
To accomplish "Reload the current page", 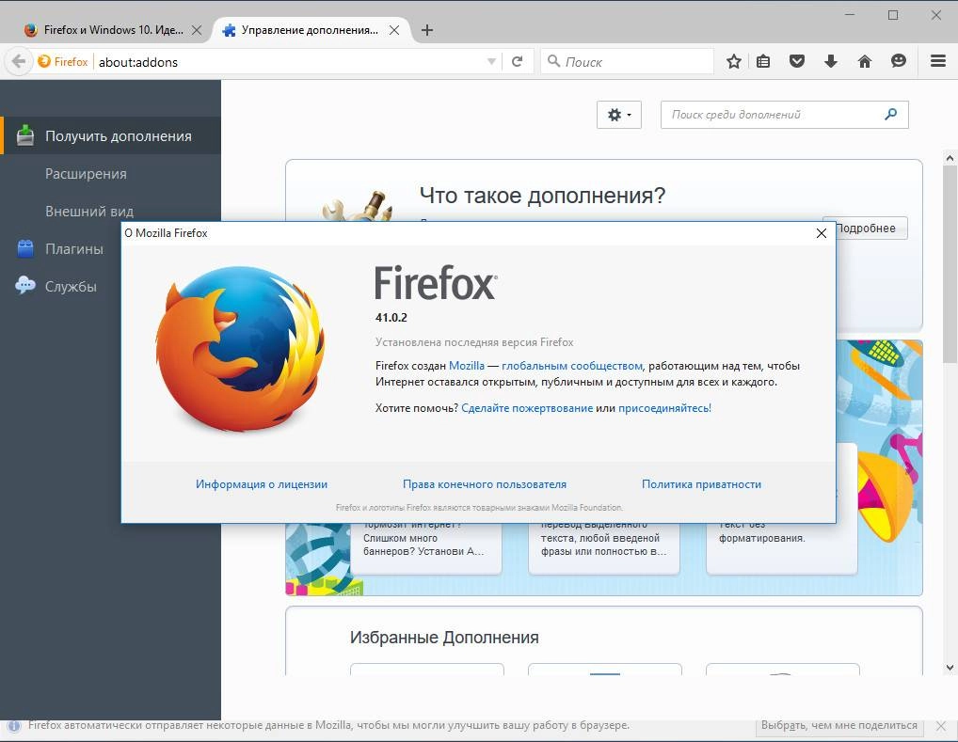I will (517, 62).
